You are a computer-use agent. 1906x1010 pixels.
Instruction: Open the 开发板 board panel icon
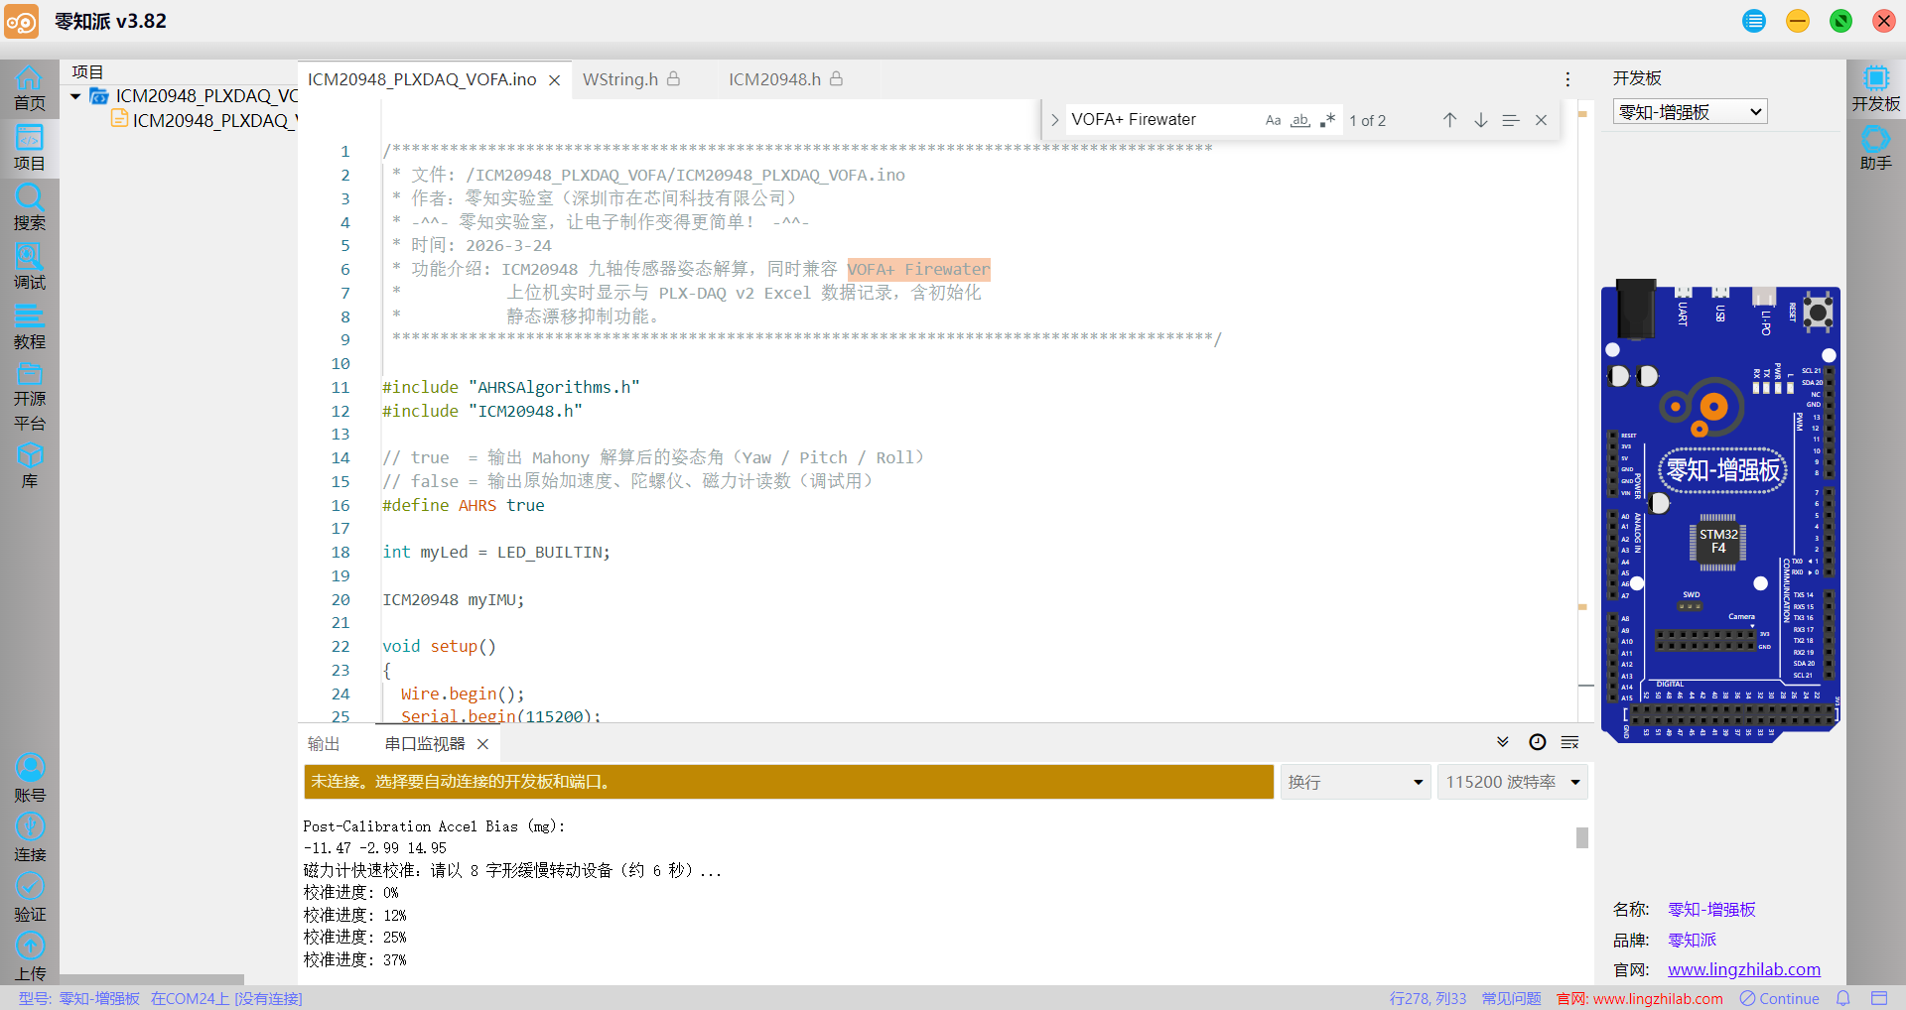point(1875,88)
